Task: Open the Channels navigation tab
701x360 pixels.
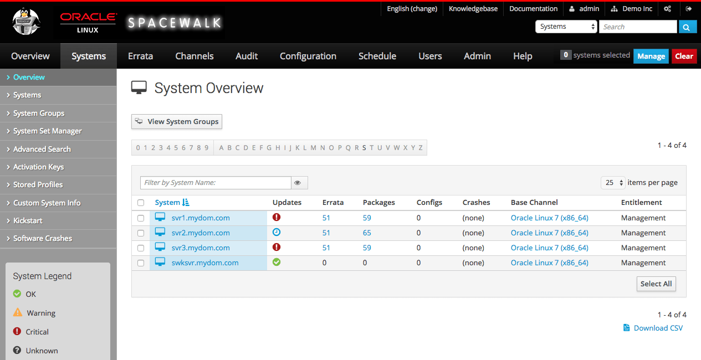Action: (x=195, y=56)
